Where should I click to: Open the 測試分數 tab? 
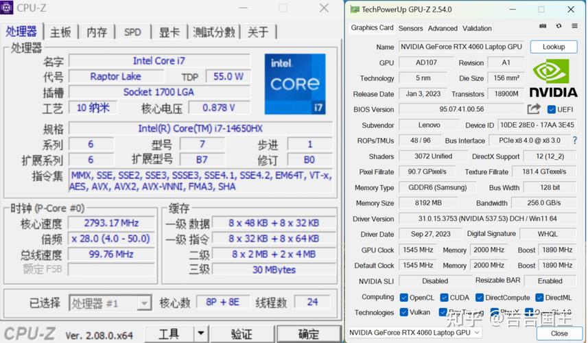tap(214, 32)
